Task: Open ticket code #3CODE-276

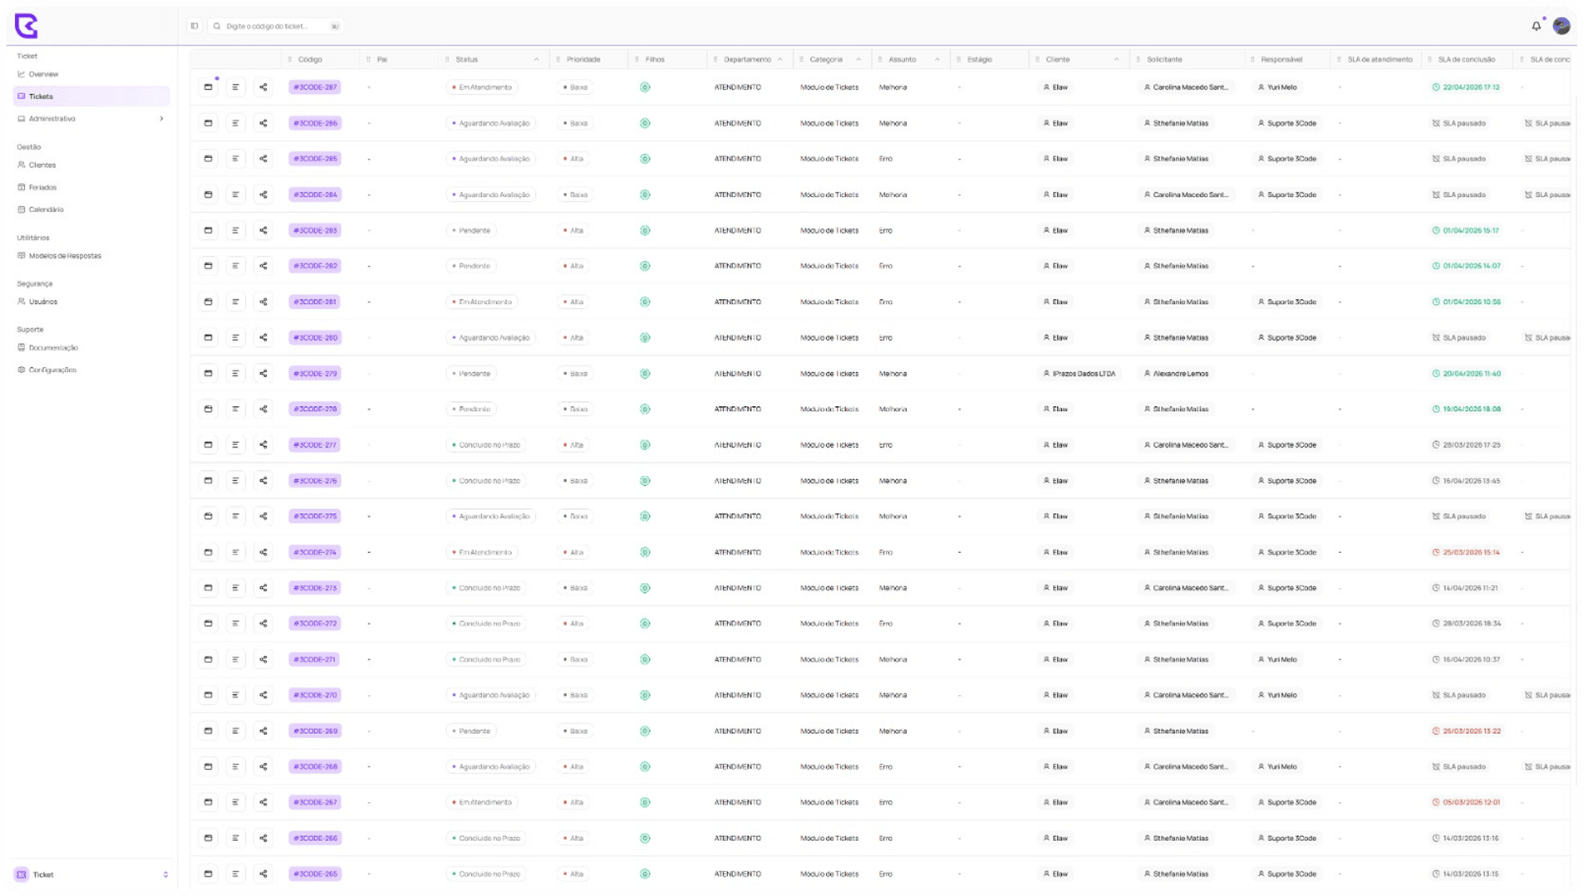Action: (315, 480)
